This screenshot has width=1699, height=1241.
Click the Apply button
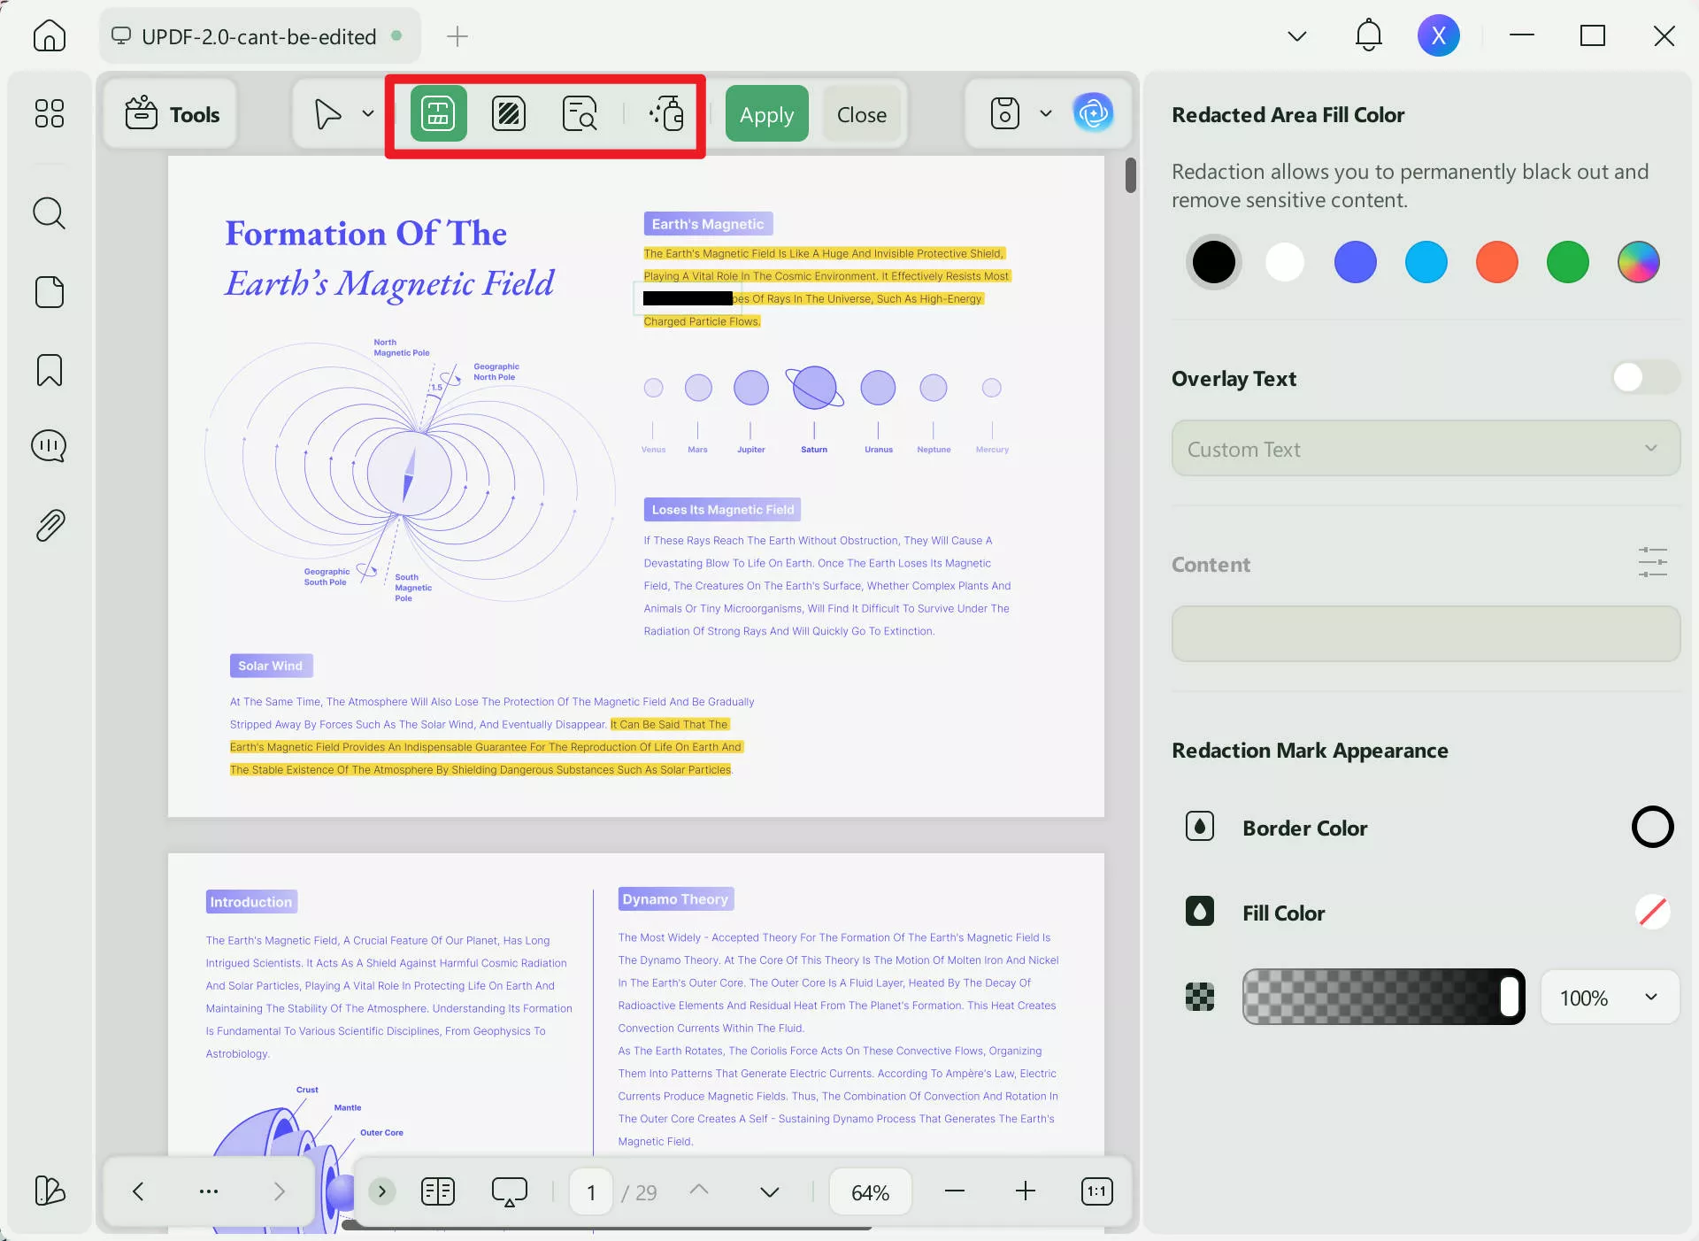pos(766,114)
